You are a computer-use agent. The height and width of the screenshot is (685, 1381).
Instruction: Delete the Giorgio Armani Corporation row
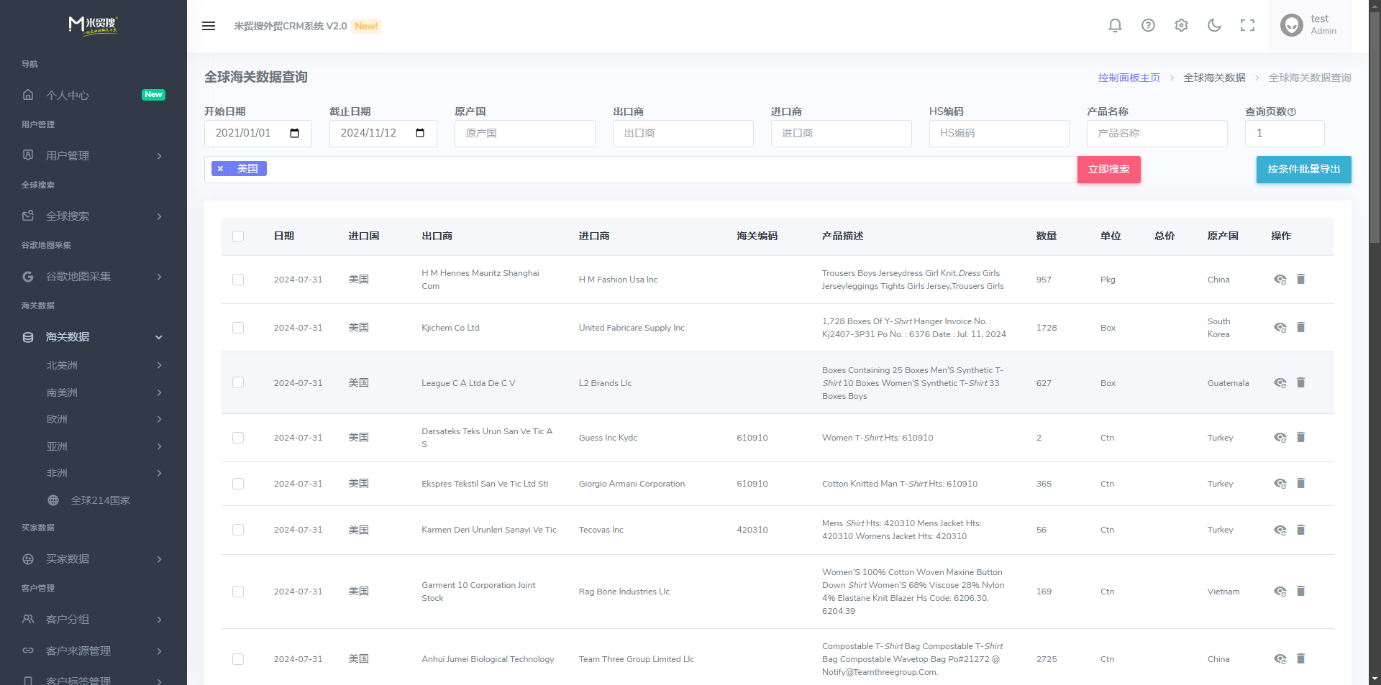click(1300, 483)
